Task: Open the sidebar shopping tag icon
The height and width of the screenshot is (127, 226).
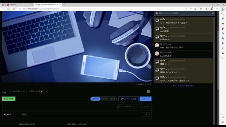Action: tap(223, 19)
